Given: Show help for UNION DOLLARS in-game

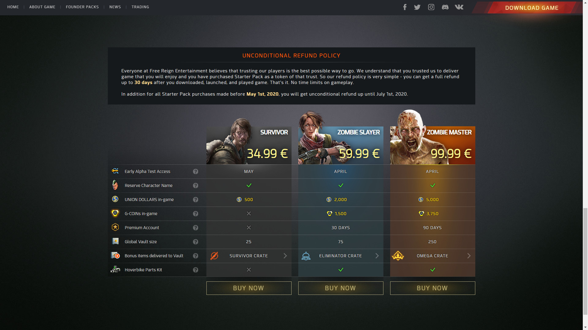Looking at the screenshot, I should [x=195, y=200].
